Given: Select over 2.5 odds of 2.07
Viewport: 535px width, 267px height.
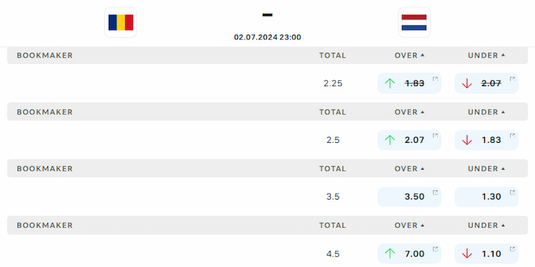Looking at the screenshot, I should [x=409, y=140].
